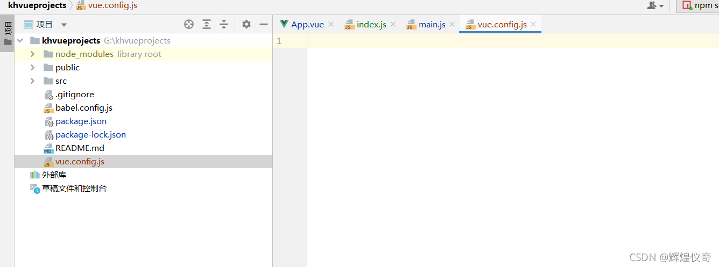Select package-lock.json in the tree
This screenshot has width=719, height=267.
[x=90, y=135]
